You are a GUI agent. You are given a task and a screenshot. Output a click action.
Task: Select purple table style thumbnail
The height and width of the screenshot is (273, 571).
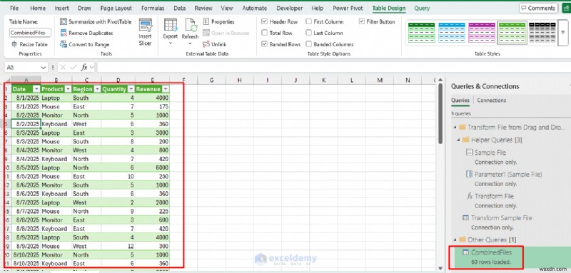481,32
